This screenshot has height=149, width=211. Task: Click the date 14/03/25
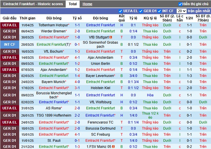tap(27, 58)
